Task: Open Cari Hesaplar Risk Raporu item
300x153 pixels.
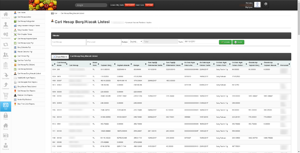Action: coord(28,82)
